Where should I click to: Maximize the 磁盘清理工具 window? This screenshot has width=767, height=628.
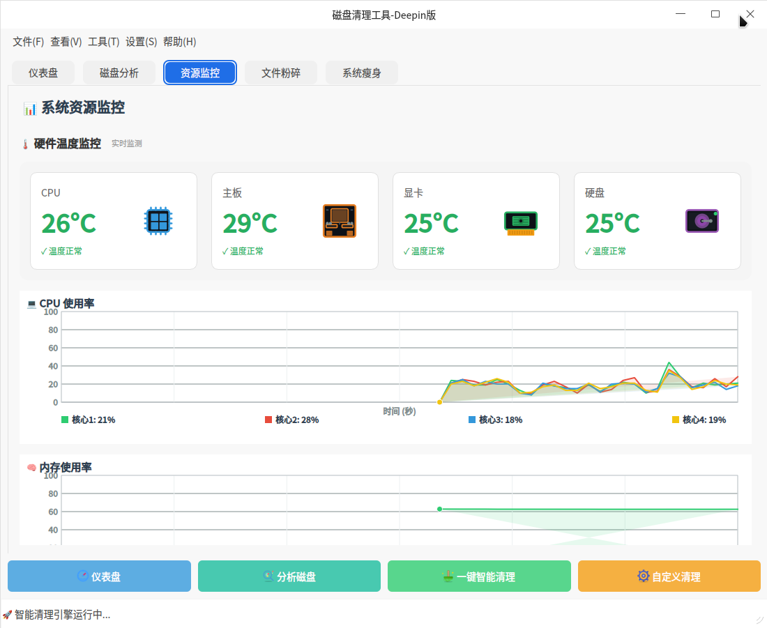(715, 14)
